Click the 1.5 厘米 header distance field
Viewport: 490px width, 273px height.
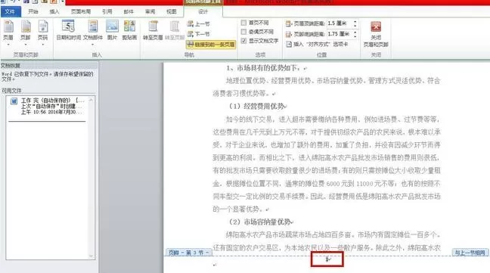pos(339,23)
